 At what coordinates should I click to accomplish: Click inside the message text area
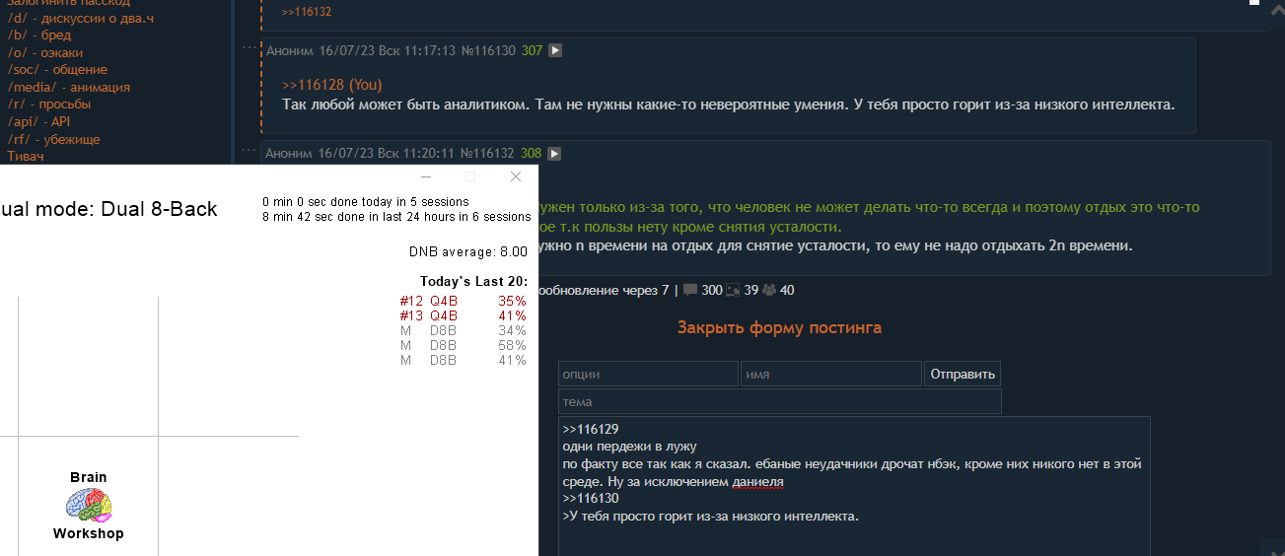[x=854, y=486]
